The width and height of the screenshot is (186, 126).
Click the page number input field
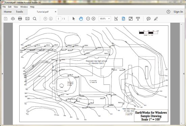58,19
